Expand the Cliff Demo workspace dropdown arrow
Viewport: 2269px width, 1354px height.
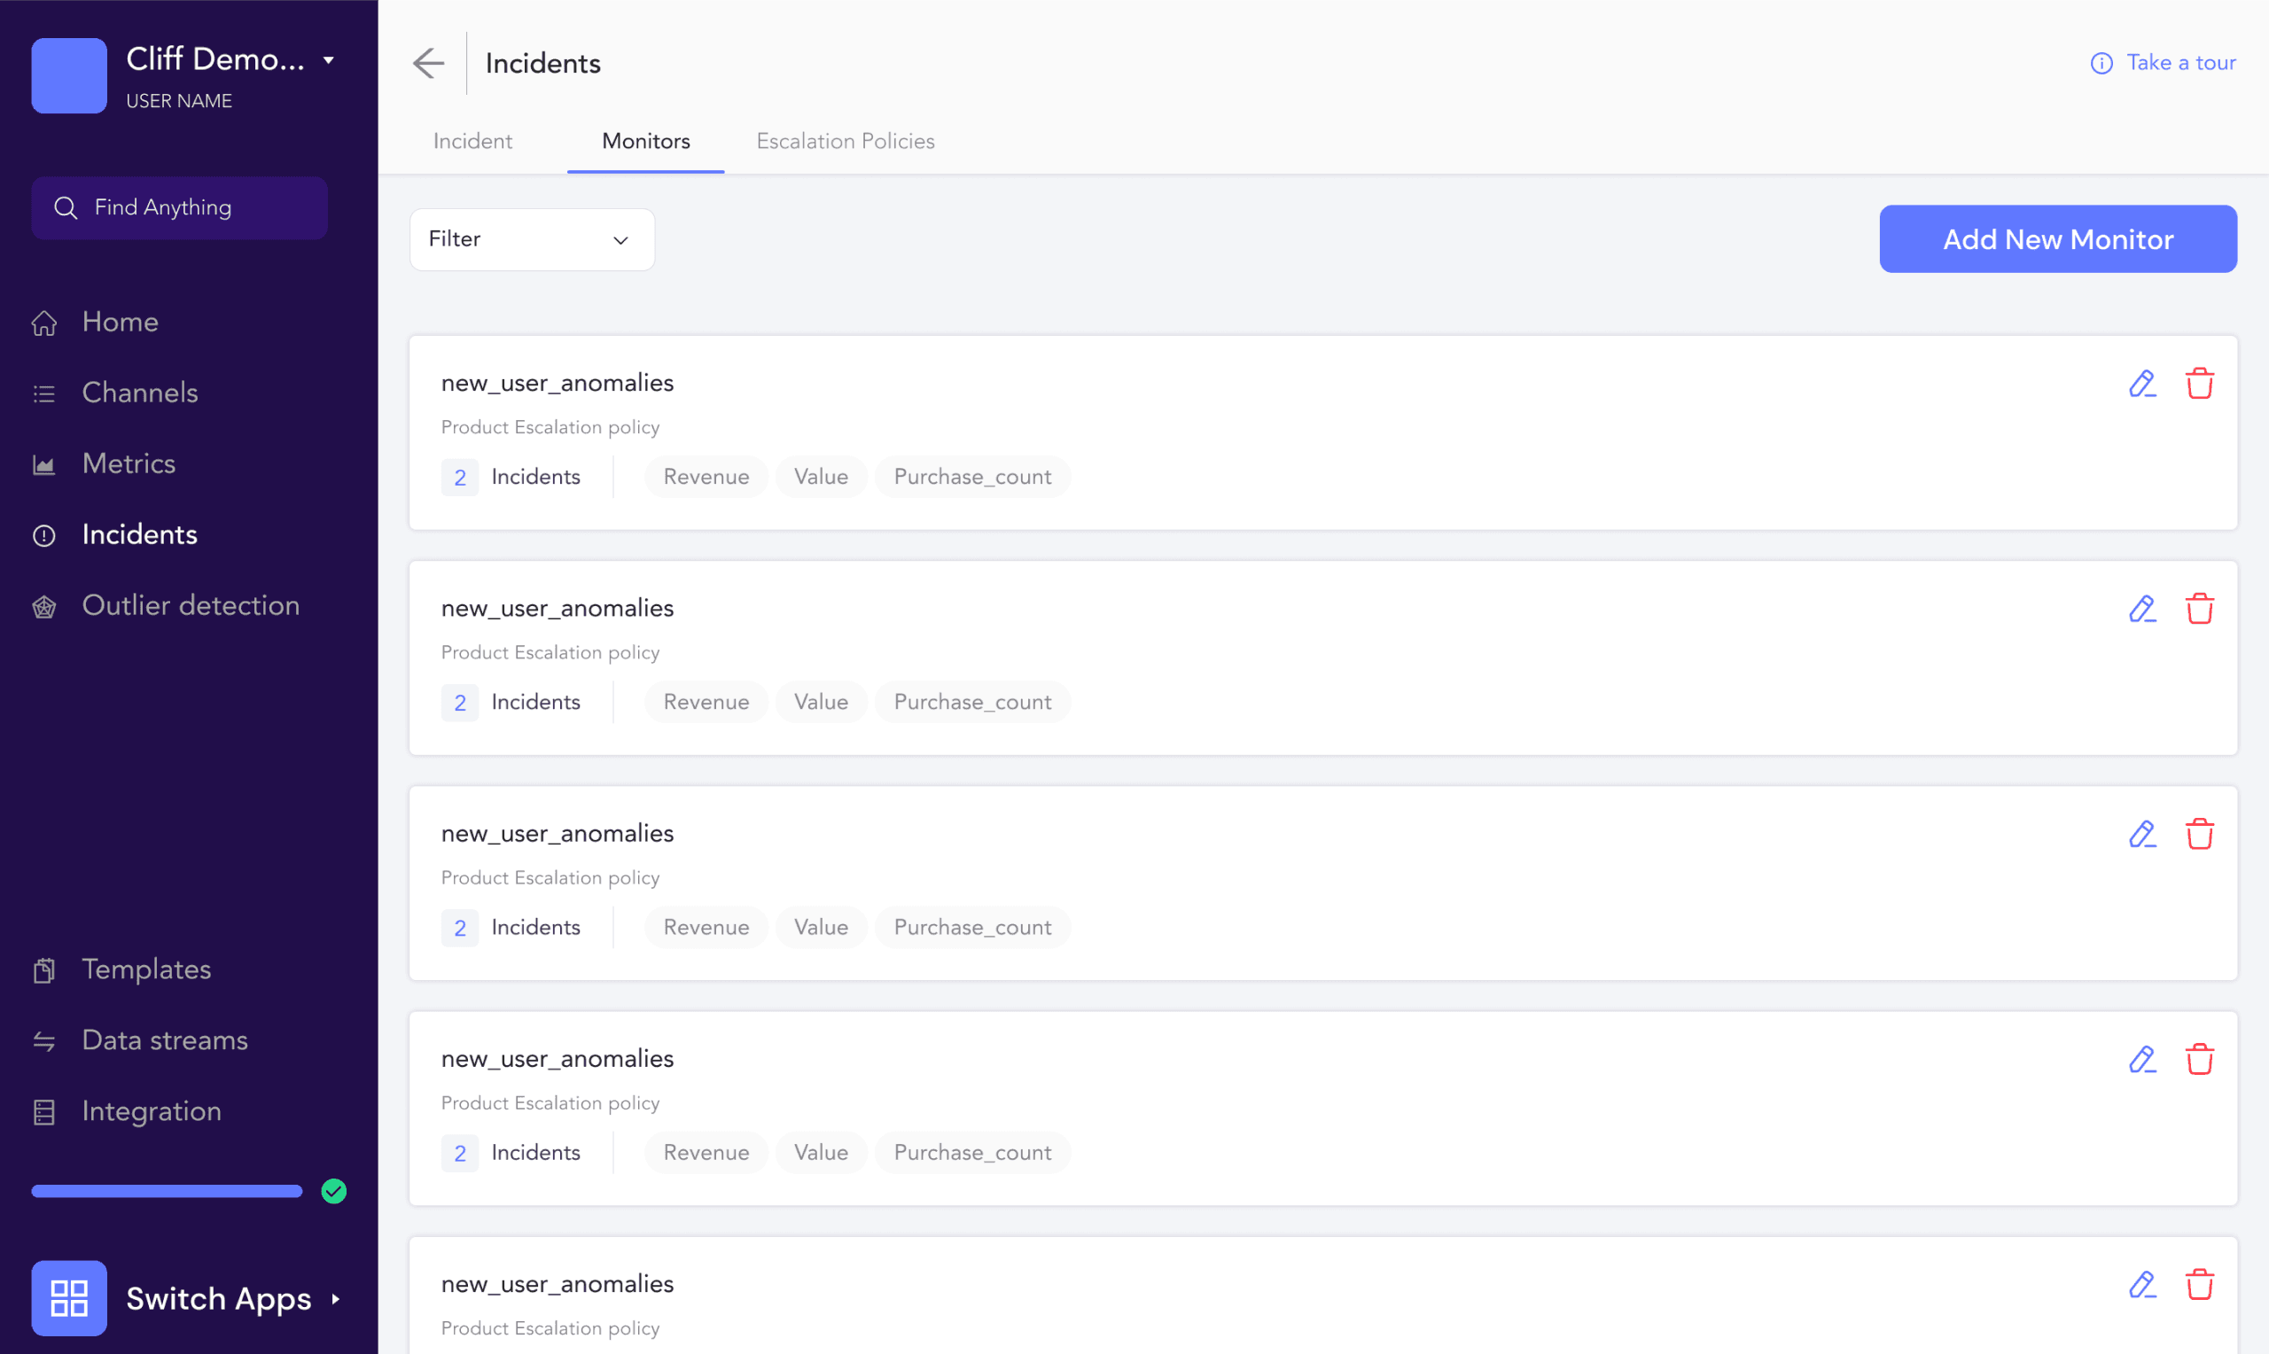pyautogui.click(x=329, y=60)
